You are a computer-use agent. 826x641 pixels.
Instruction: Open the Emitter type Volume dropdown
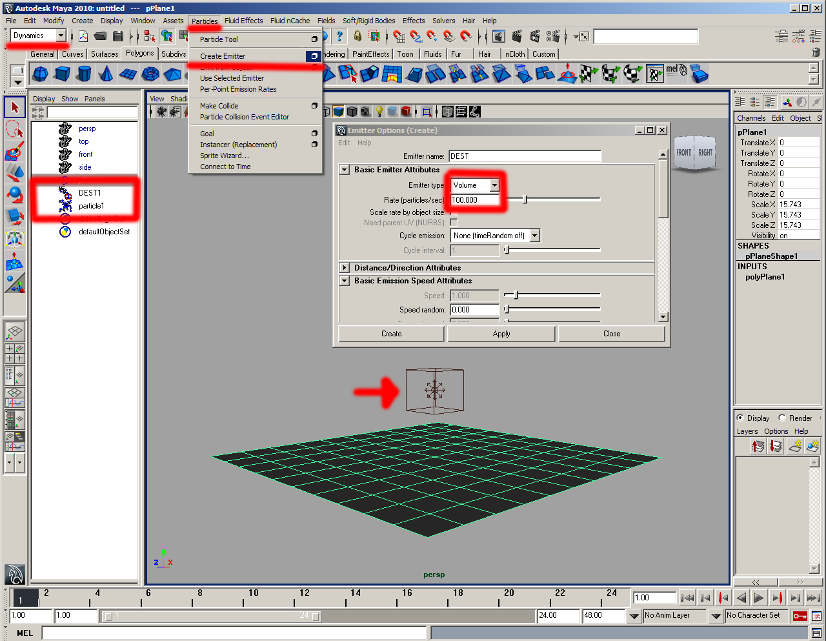click(x=494, y=185)
